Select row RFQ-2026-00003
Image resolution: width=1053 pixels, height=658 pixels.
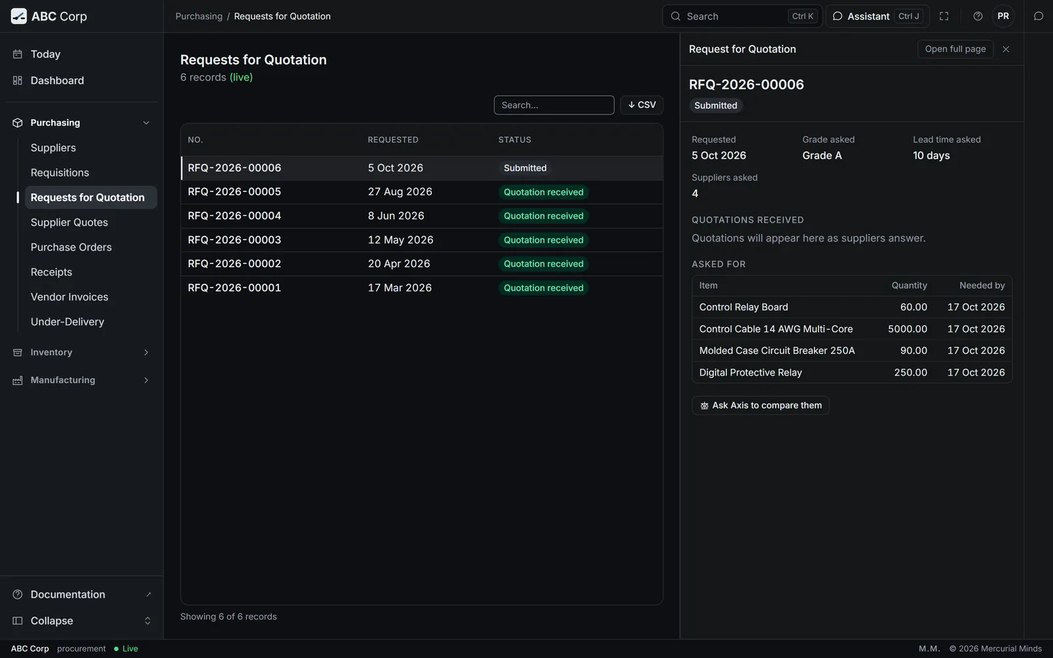tap(422, 240)
